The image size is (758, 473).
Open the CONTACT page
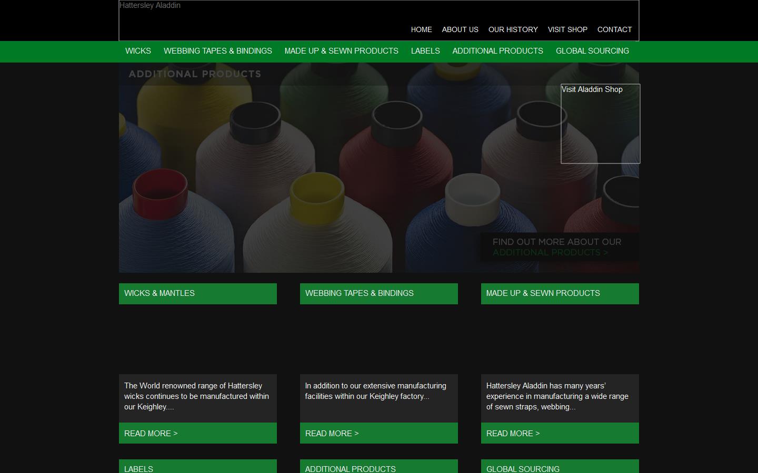click(614, 29)
